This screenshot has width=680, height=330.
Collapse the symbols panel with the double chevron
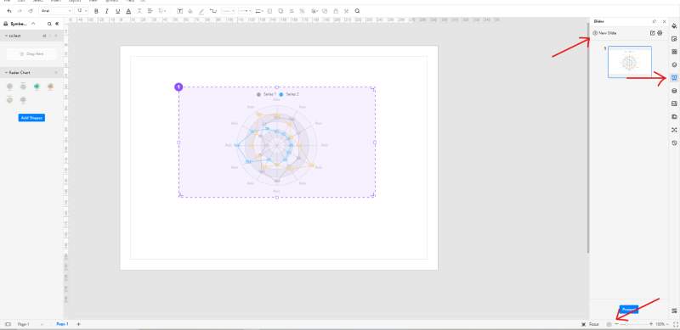[x=57, y=25]
